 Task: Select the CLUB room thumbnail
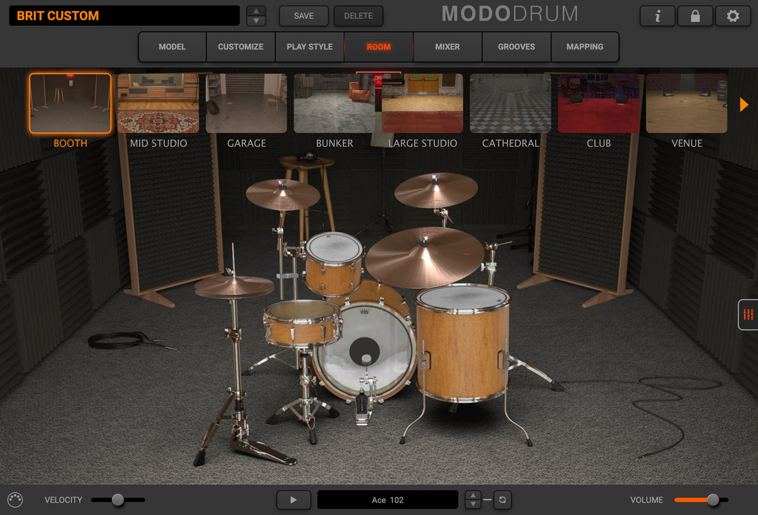click(598, 103)
